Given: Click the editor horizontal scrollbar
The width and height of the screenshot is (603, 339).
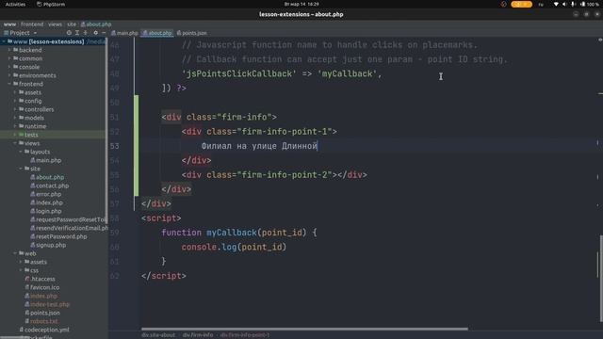Looking at the screenshot, I should click(x=304, y=329).
